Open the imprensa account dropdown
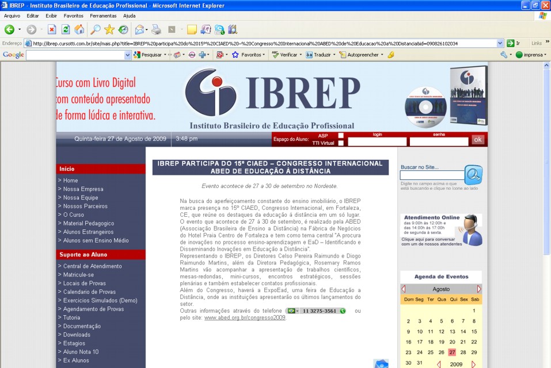This screenshot has height=368, width=551. tap(545, 55)
